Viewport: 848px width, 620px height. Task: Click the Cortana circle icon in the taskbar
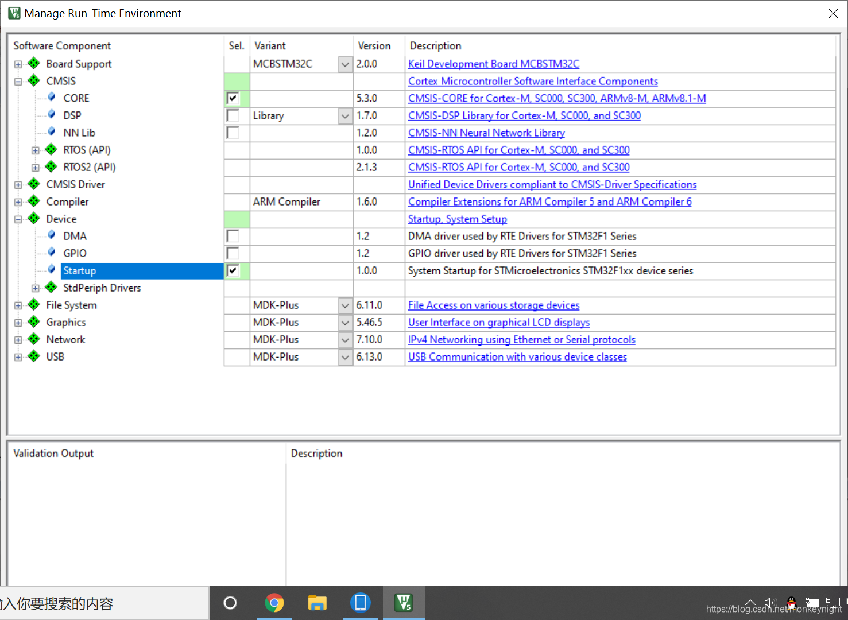click(x=230, y=603)
